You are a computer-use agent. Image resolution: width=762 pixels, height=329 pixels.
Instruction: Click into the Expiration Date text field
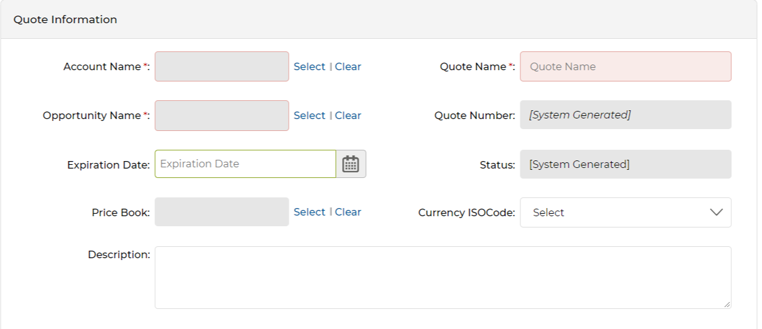coord(245,164)
